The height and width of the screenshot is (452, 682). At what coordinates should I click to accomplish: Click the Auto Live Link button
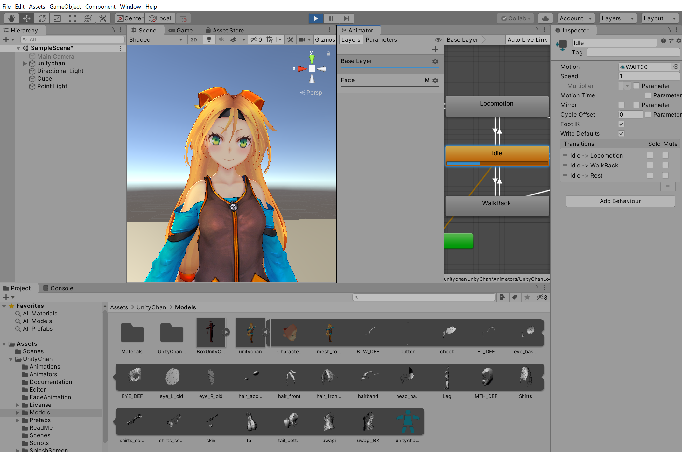(x=527, y=40)
